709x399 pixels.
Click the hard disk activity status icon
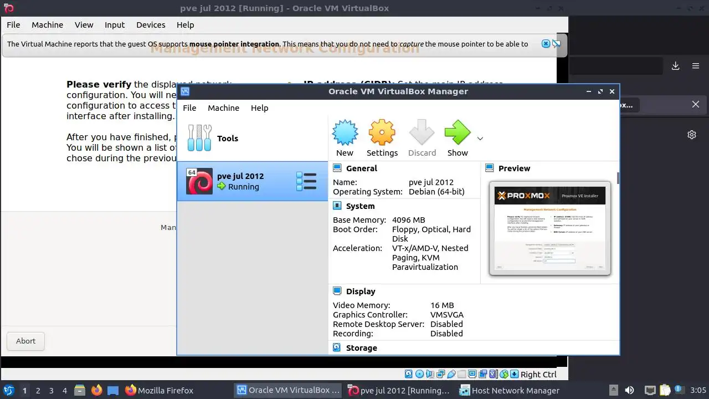coord(409,374)
